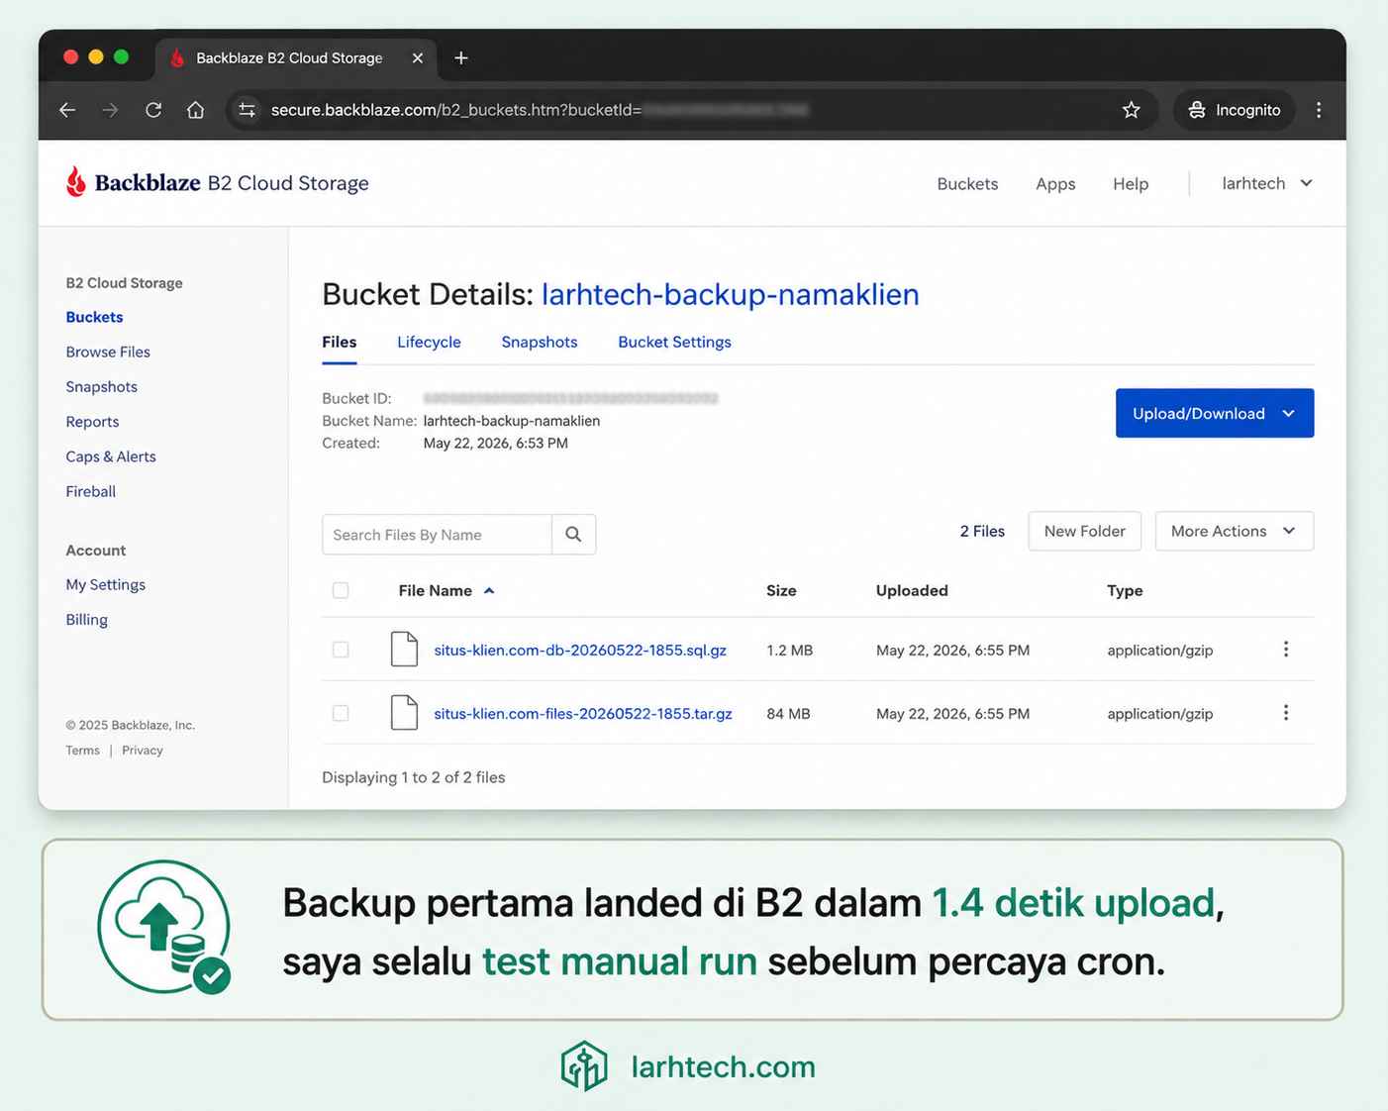The image size is (1388, 1111).
Task: Click the New Folder button
Action: (1084, 532)
